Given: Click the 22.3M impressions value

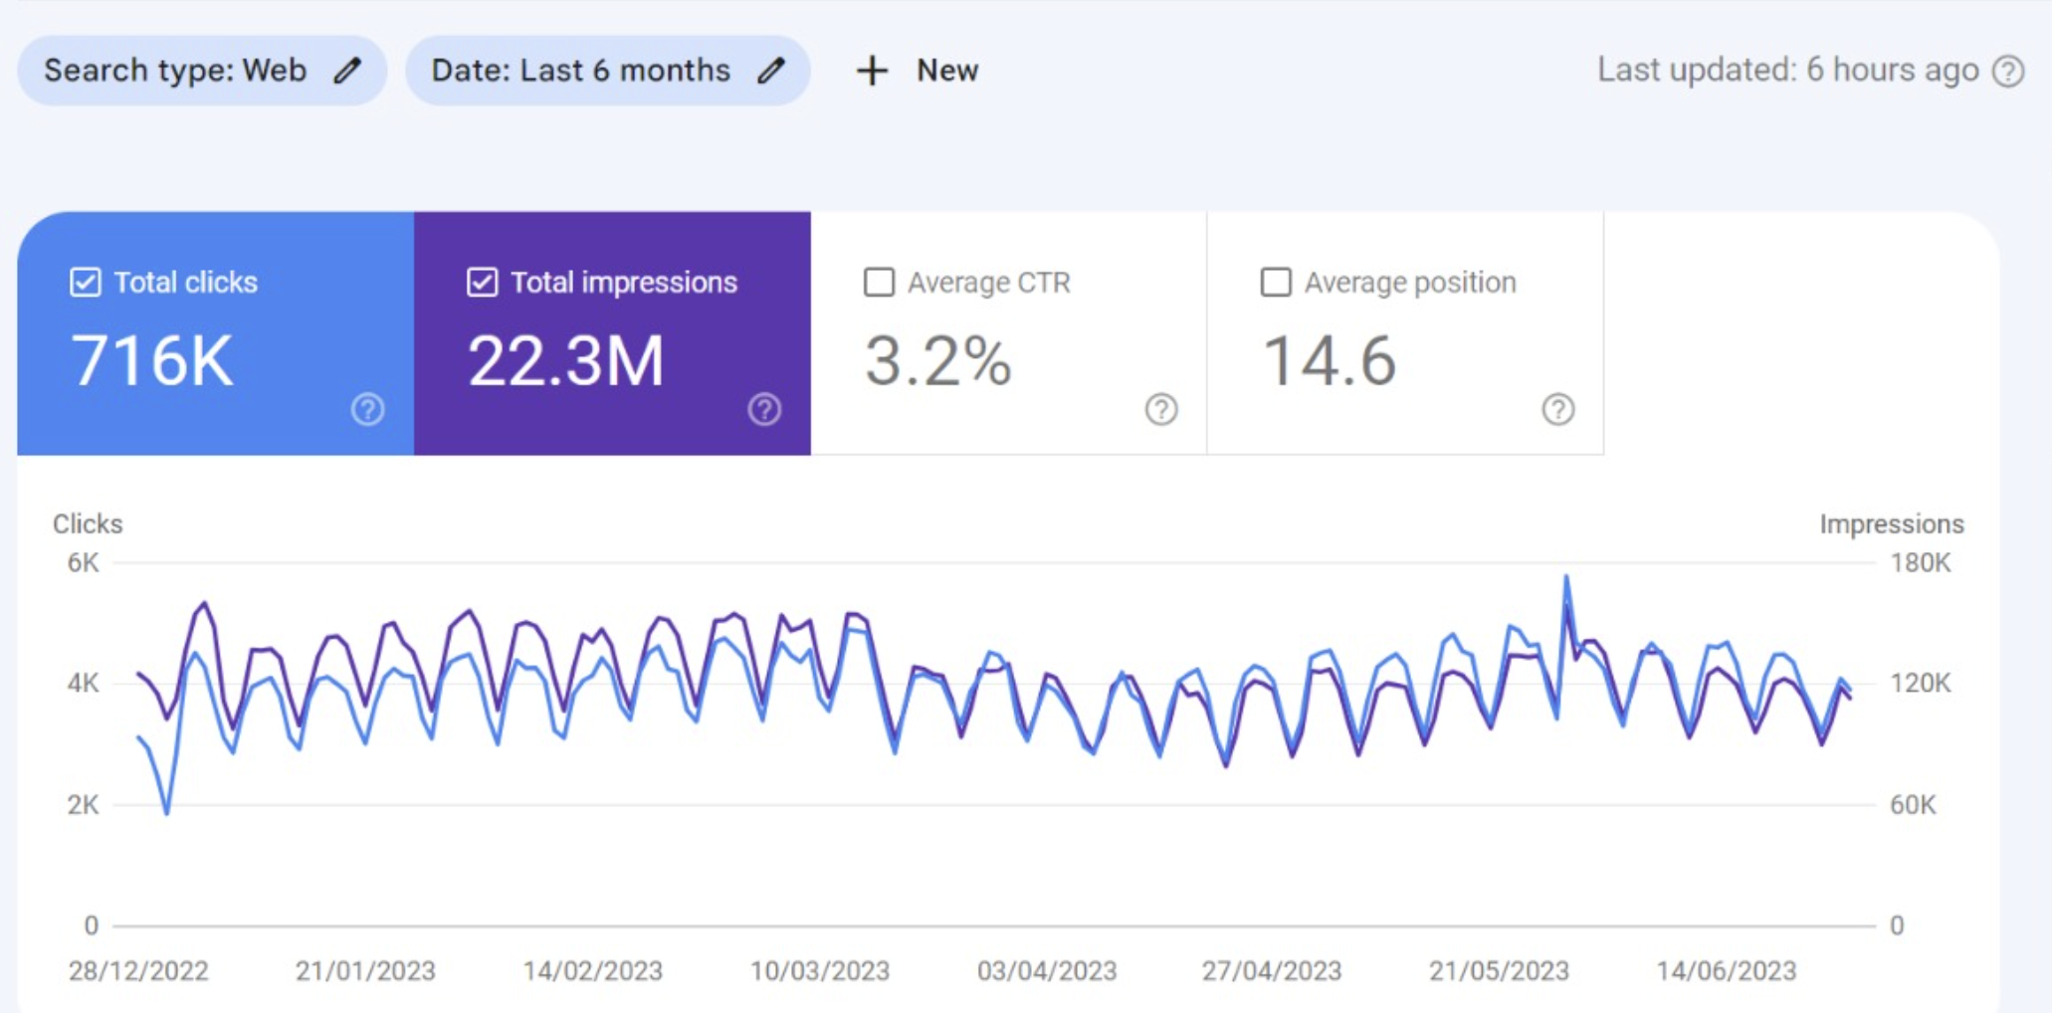Looking at the screenshot, I should pyautogui.click(x=565, y=361).
